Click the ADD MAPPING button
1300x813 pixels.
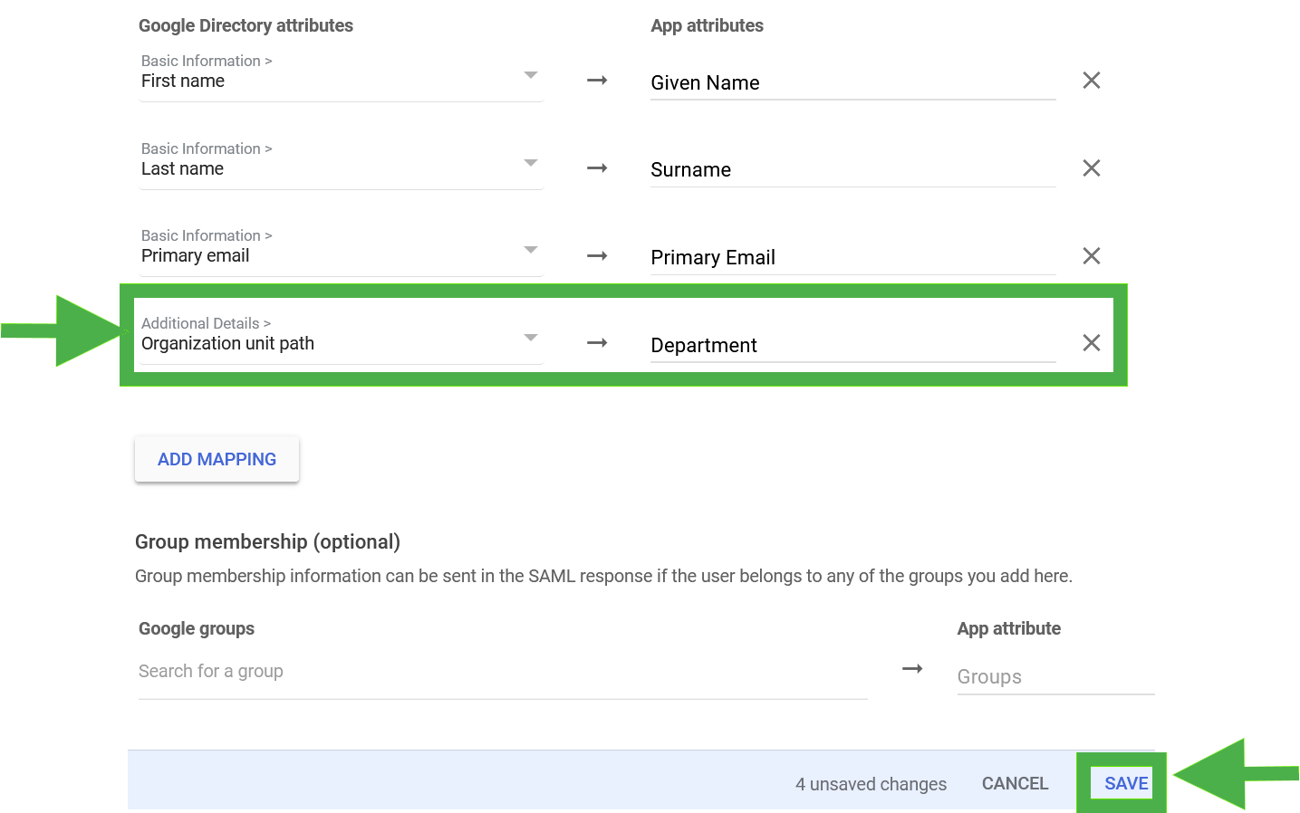pos(217,459)
